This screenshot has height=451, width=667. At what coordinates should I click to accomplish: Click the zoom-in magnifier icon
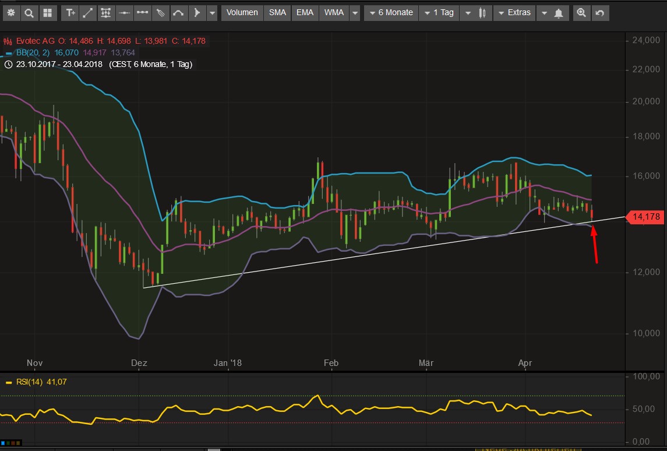[x=581, y=13]
